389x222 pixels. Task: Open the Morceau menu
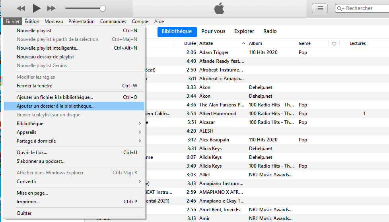54,21
